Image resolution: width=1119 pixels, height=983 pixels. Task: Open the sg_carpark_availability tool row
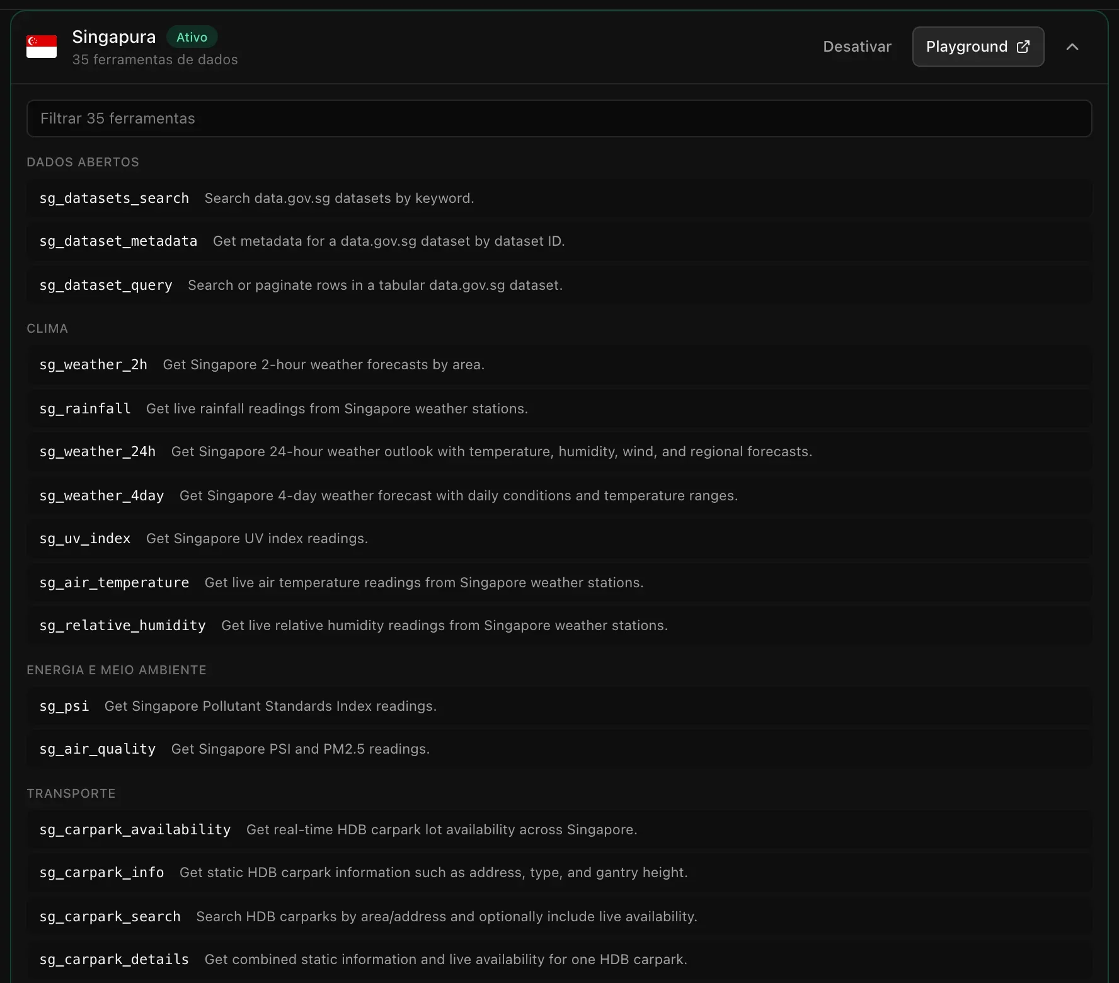tap(559, 830)
